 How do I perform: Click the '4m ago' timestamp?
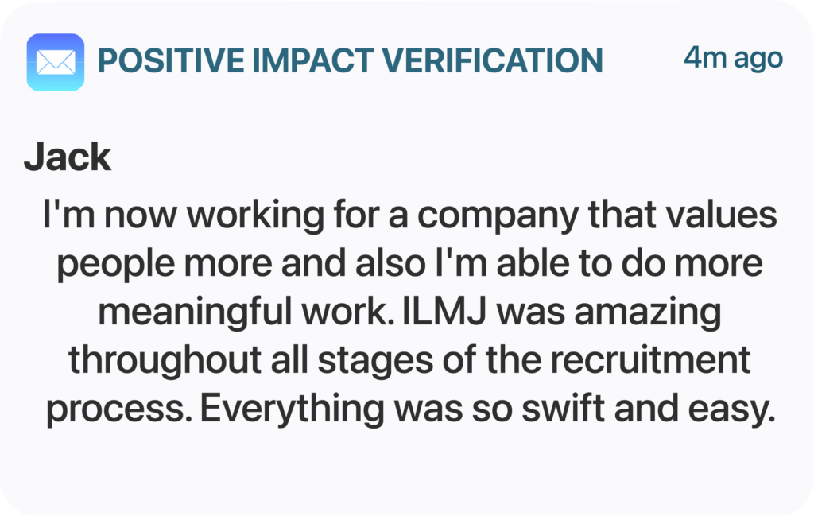(733, 57)
